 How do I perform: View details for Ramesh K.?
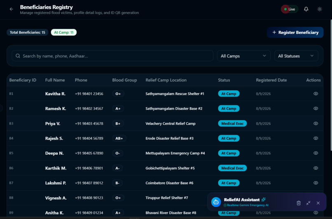pyautogui.click(x=316, y=108)
